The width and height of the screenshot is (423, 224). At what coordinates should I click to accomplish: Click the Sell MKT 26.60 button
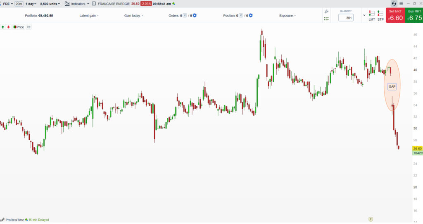[x=395, y=15]
